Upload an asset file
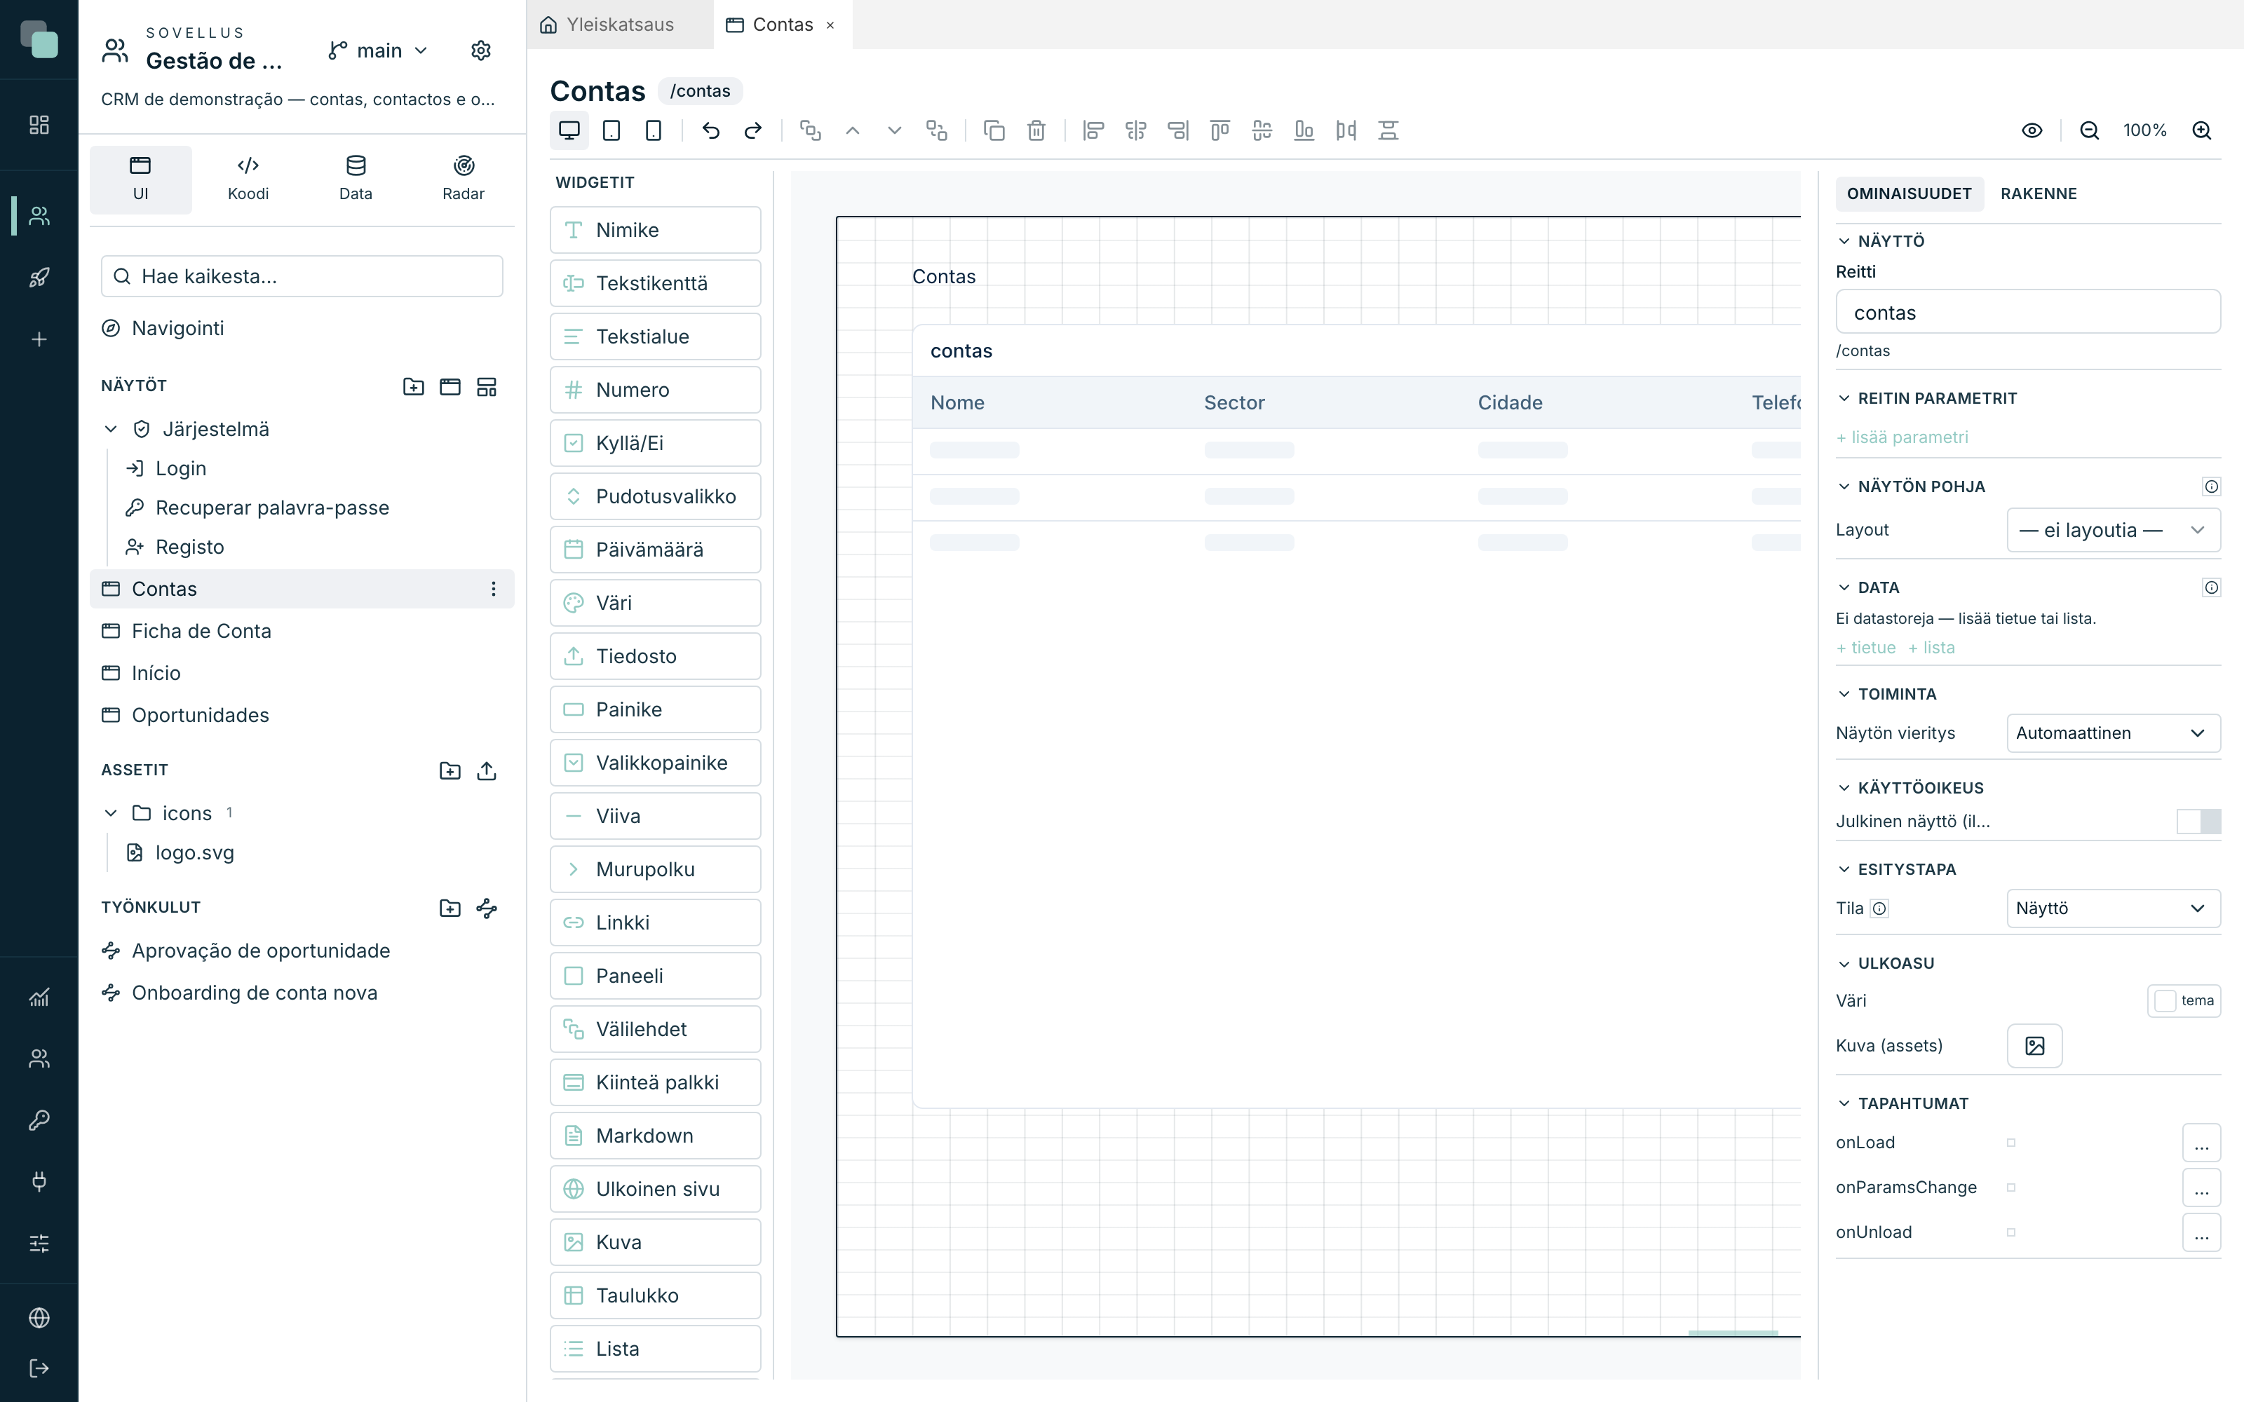Screen dimensions: 2244x1402 click(487, 770)
